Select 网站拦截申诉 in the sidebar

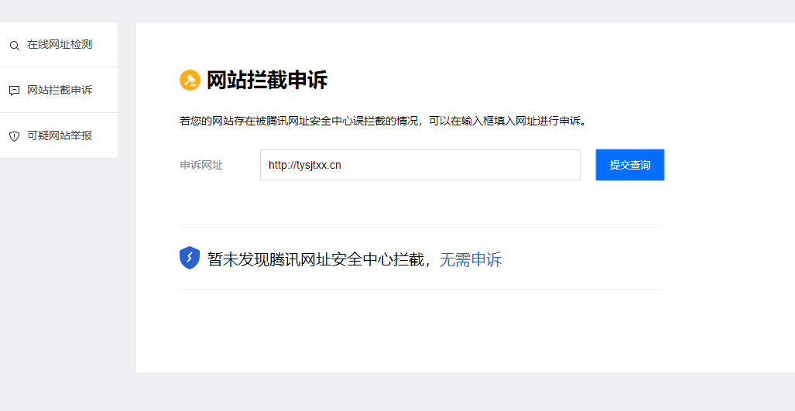pyautogui.click(x=59, y=91)
